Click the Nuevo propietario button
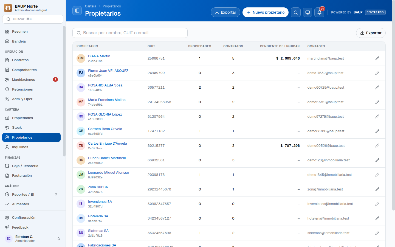Viewport: 395px width, 247px height. (265, 12)
